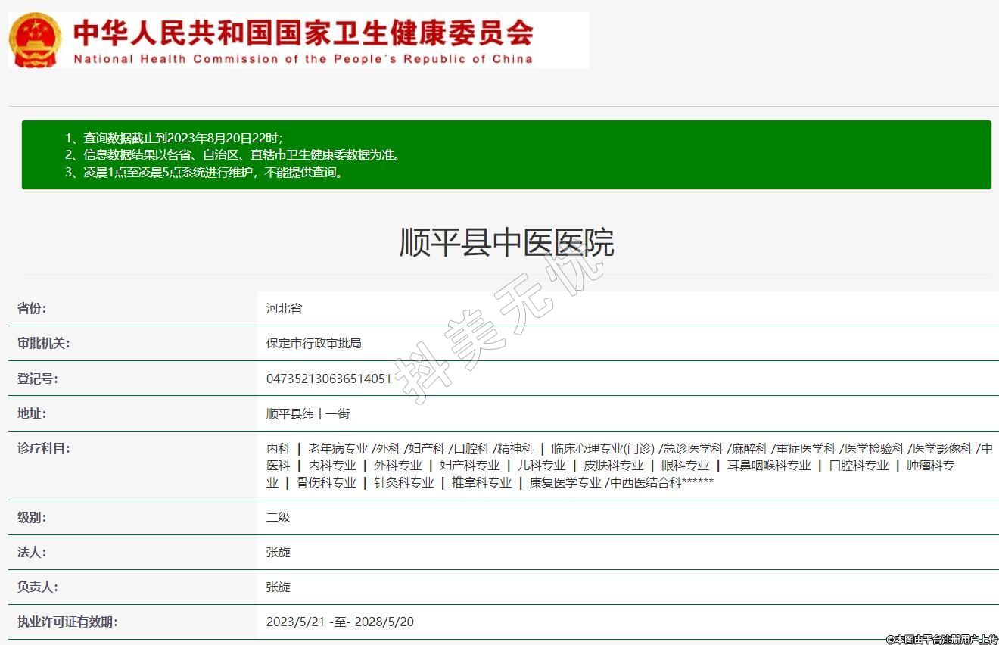The width and height of the screenshot is (999, 645).
Task: Click 老年病专业 in the departments list
Action: [x=338, y=448]
